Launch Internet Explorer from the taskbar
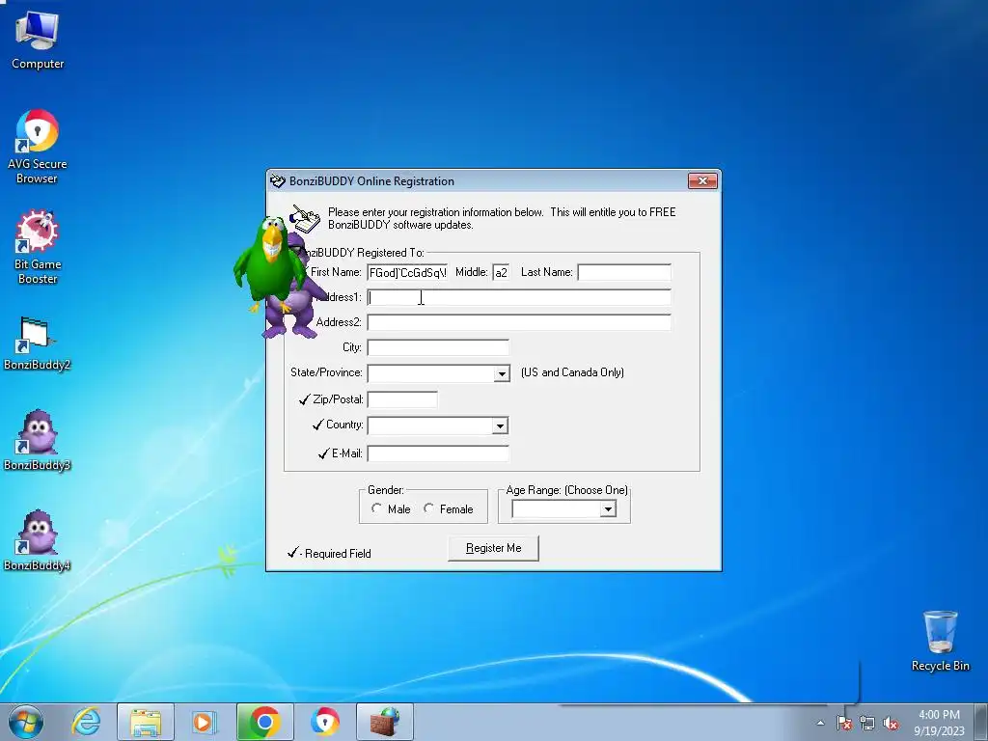Screen dimensions: 988x741 86,722
